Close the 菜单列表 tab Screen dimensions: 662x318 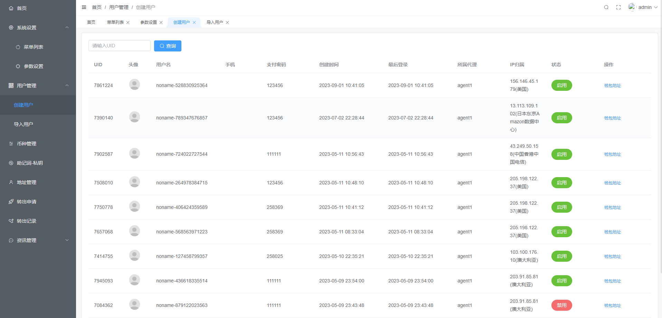(128, 22)
